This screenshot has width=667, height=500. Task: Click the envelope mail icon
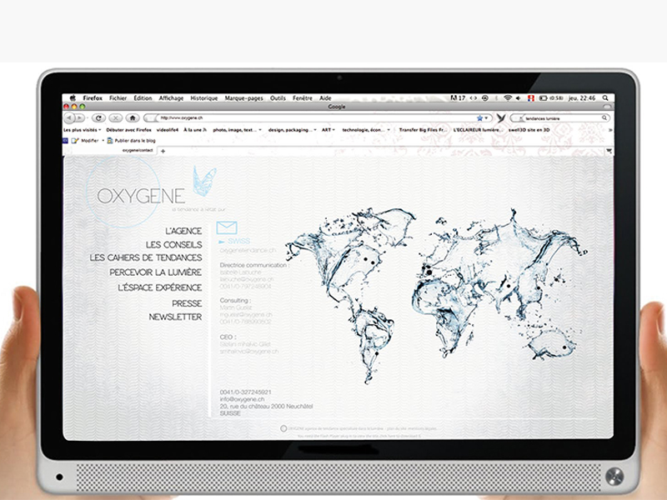click(x=227, y=227)
